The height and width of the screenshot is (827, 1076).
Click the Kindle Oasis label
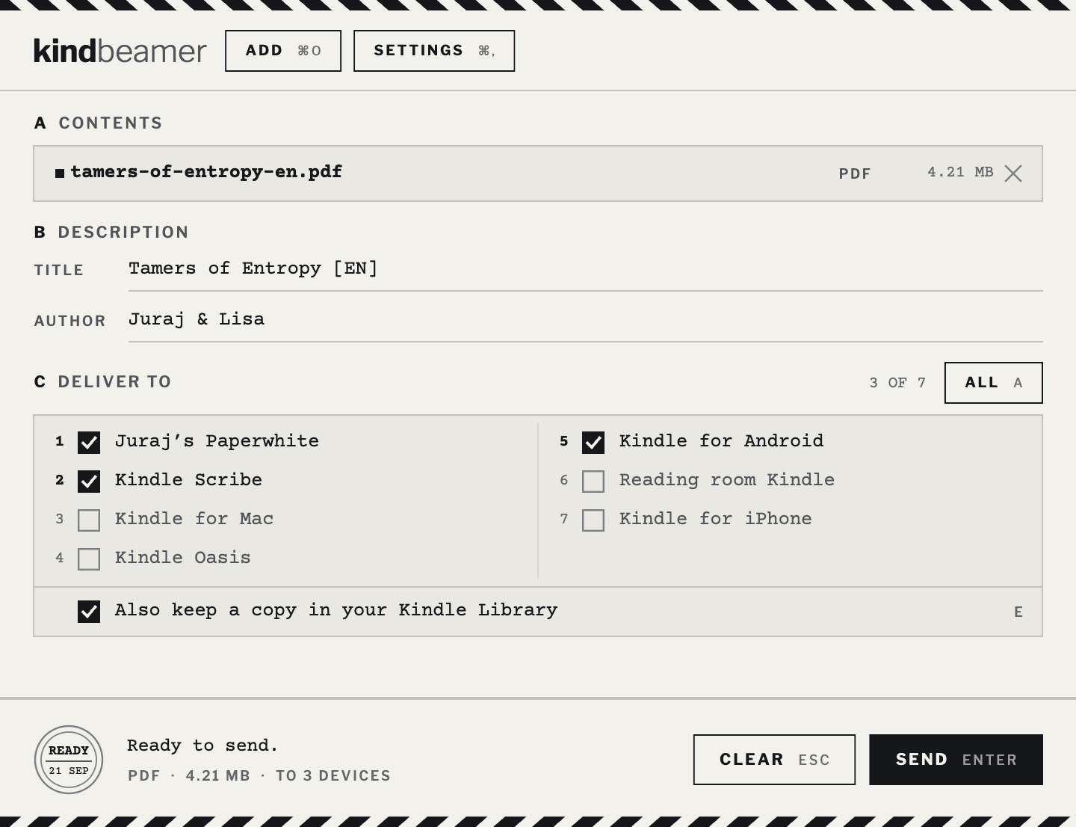[183, 558]
